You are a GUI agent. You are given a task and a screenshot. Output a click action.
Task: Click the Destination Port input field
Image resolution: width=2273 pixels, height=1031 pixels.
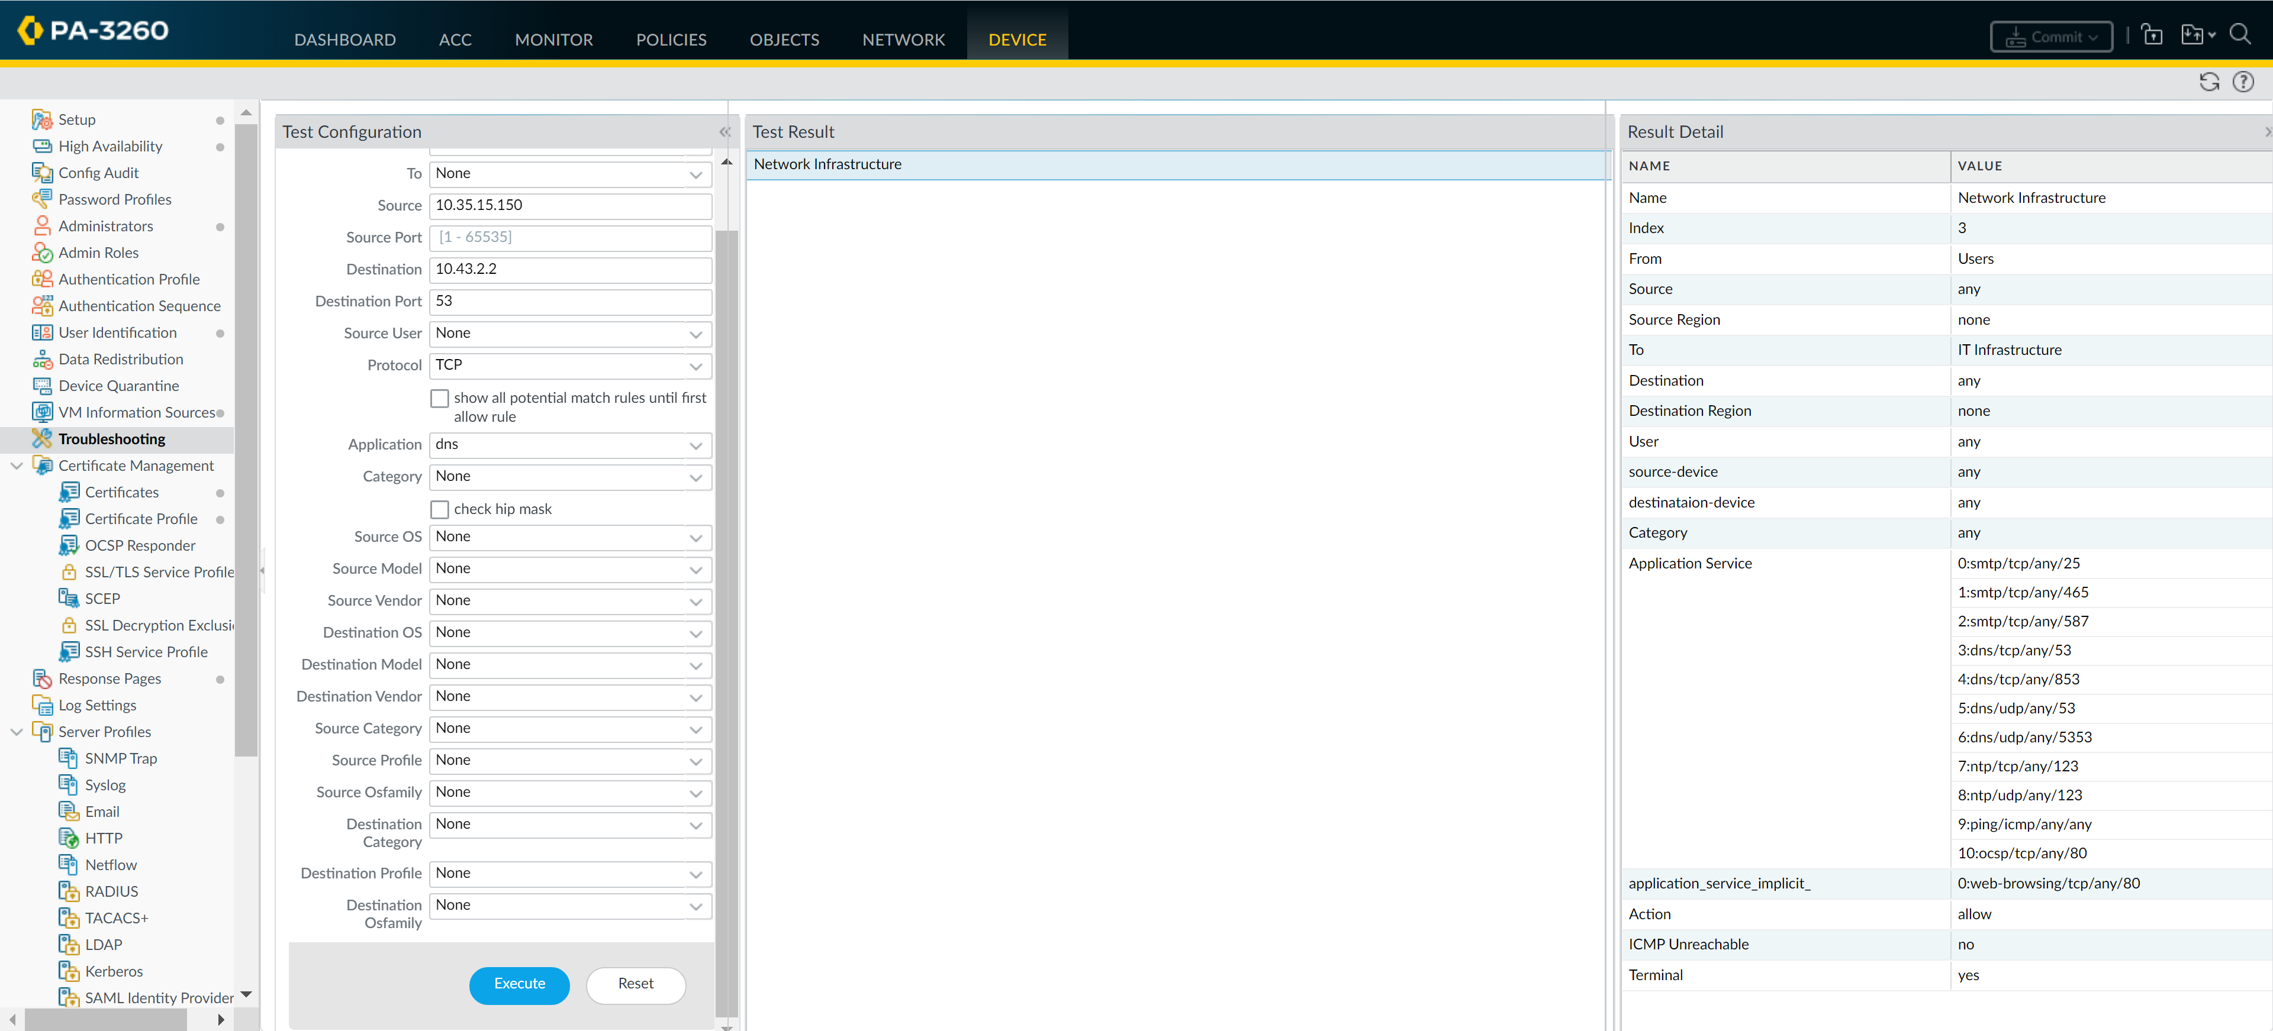pos(570,300)
